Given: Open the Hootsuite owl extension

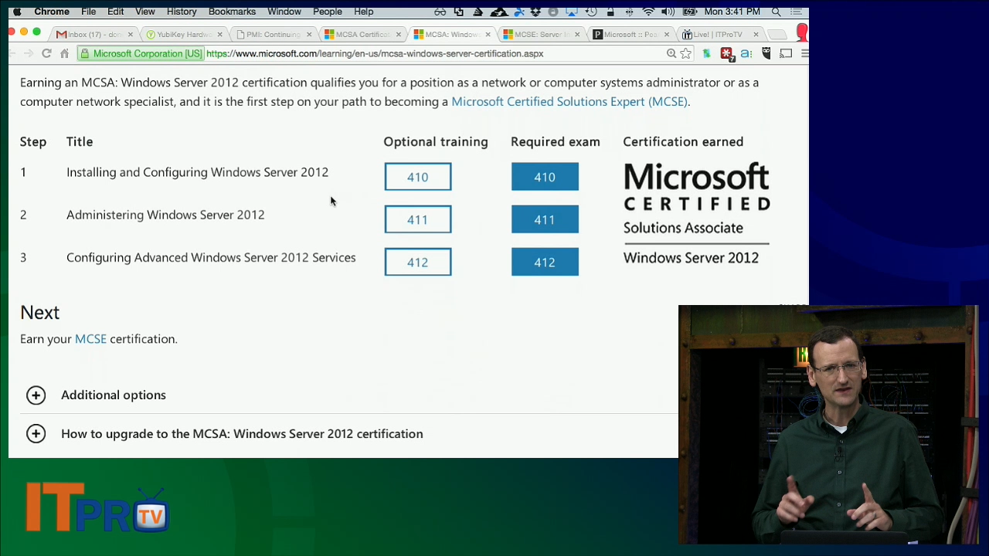Looking at the screenshot, I should (x=766, y=53).
